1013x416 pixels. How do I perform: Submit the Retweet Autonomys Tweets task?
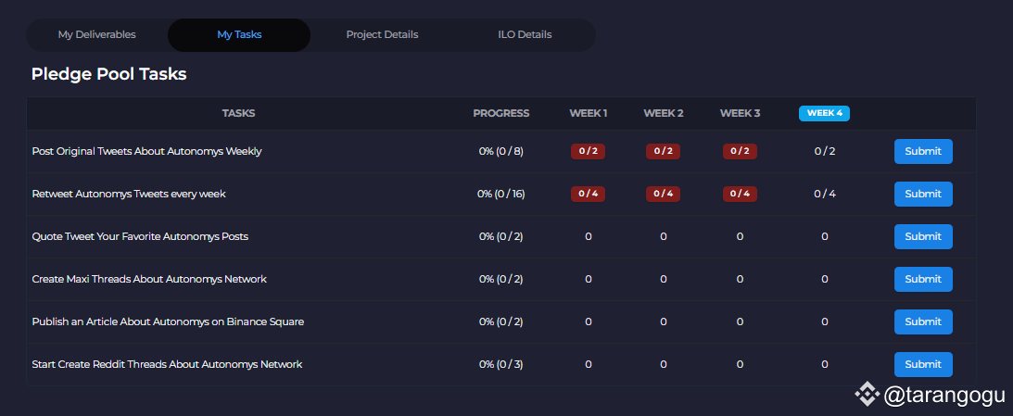(923, 194)
